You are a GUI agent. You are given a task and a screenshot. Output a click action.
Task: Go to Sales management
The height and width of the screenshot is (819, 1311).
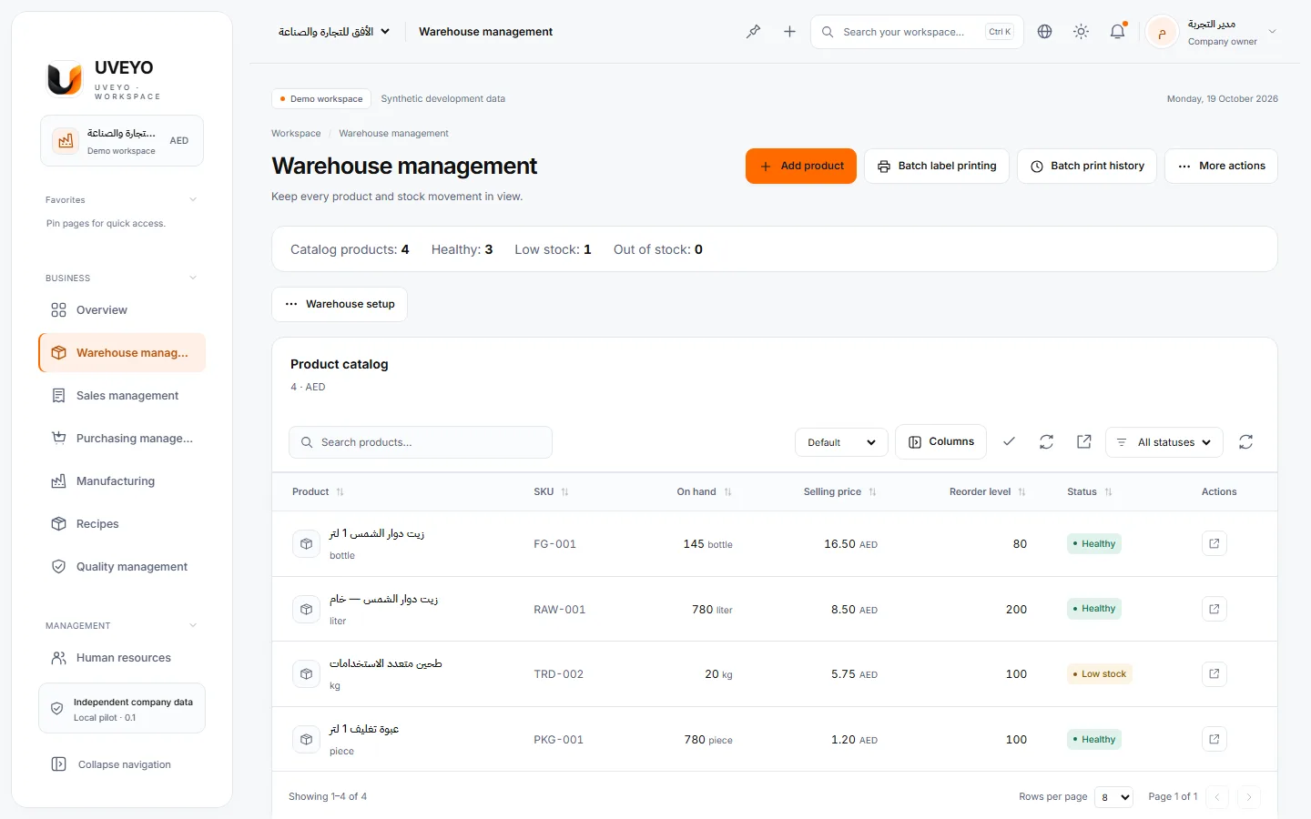click(x=122, y=396)
